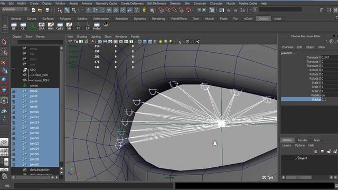Click the outliner vertical scrollbar up arrow
The width and height of the screenshot is (338, 190).
tap(61, 48)
